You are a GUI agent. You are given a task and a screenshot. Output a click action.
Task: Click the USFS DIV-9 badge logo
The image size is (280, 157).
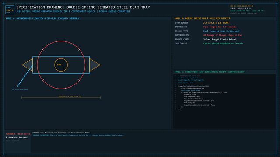[x=10, y=10]
